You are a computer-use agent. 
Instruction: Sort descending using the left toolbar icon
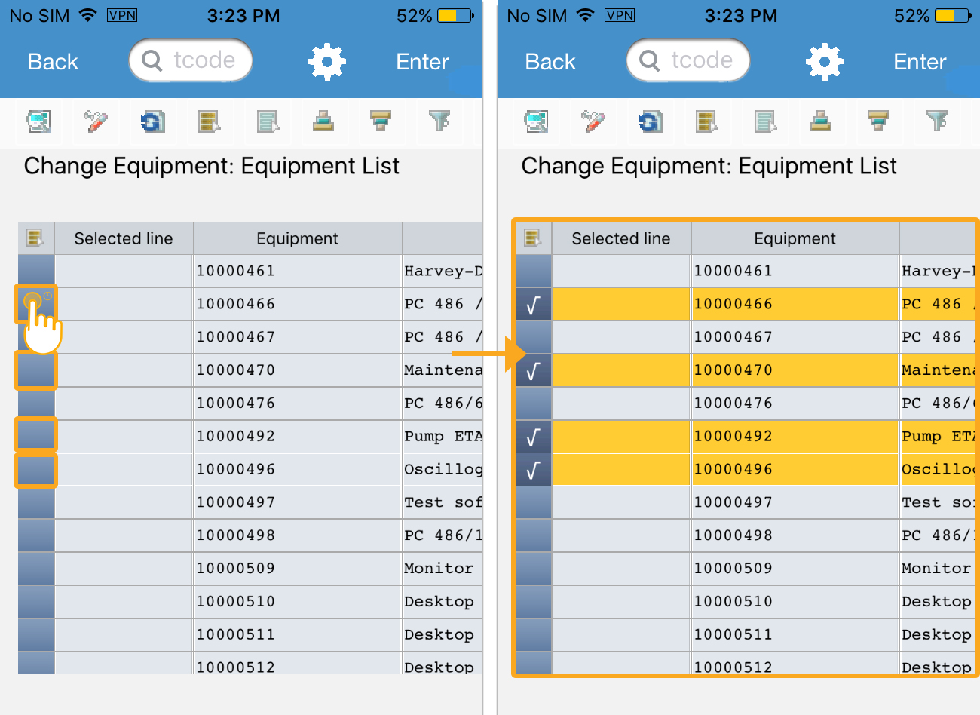point(381,121)
